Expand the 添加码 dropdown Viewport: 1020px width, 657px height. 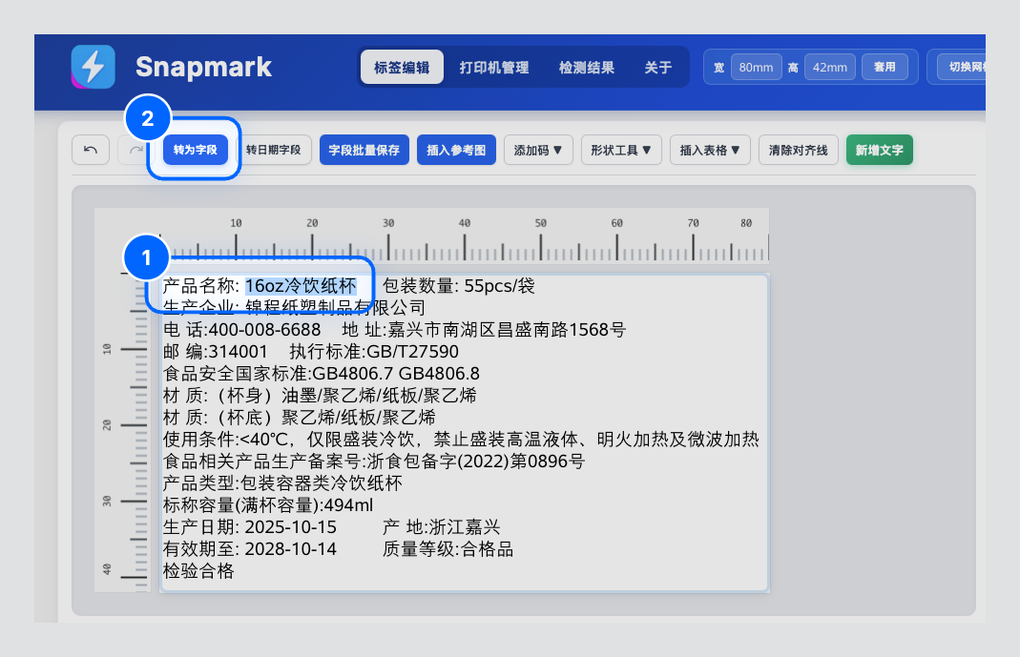click(x=538, y=150)
